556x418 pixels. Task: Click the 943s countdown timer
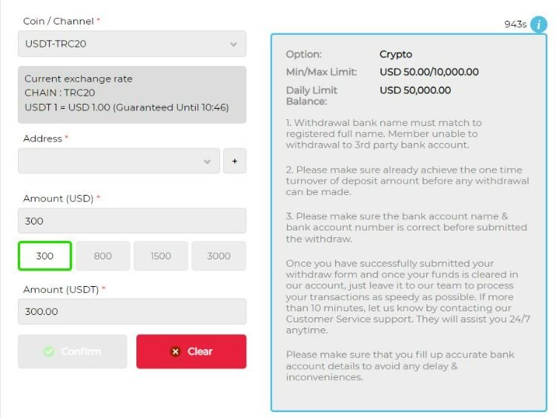pos(515,24)
